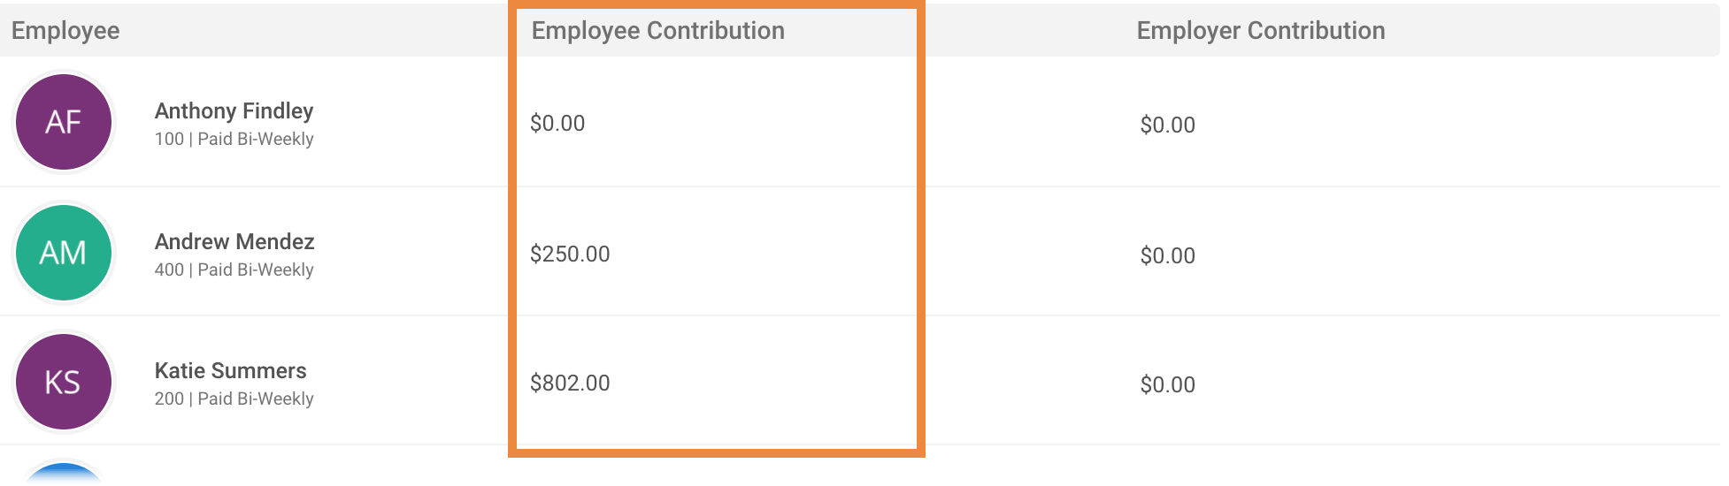Viewport: 1729px width, 486px height.
Task: Edit Anthony Findley's employer contribution amount
Action: (1167, 125)
